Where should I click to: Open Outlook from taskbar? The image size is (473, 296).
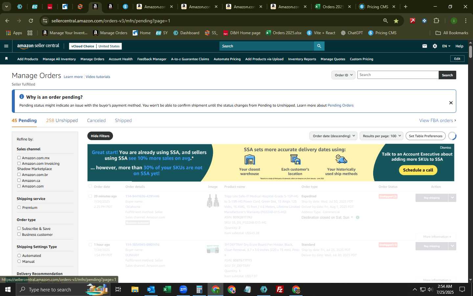151,289
